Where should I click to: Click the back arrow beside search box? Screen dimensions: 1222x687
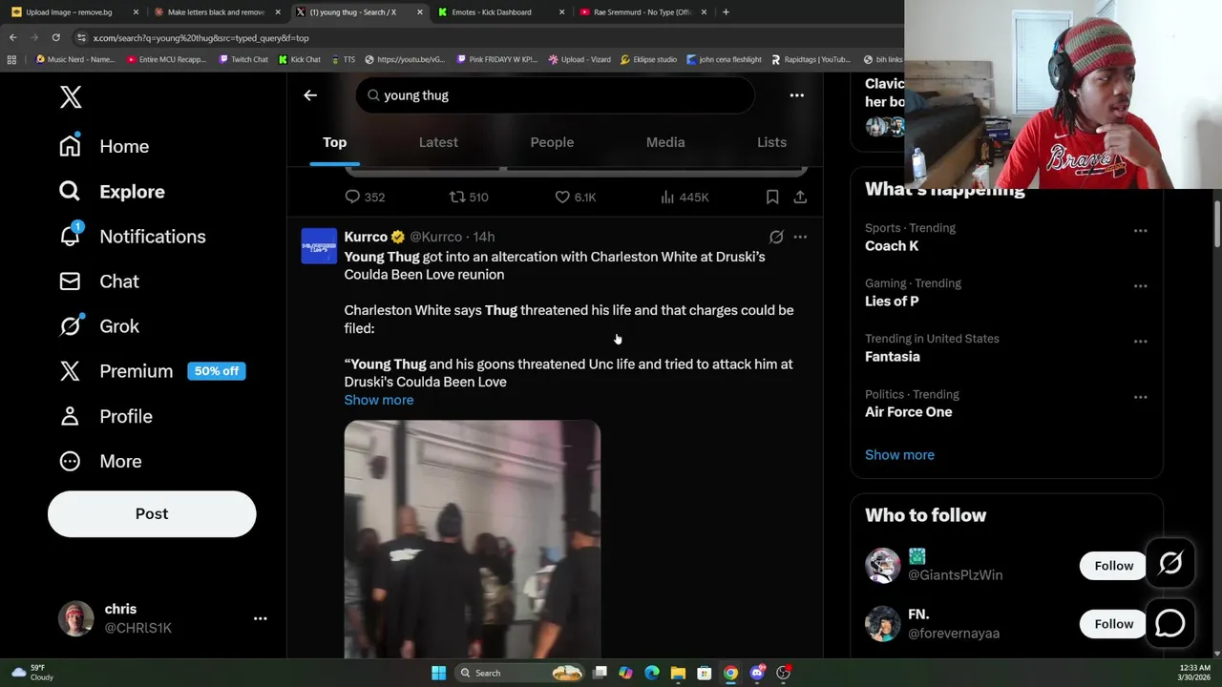[310, 95]
